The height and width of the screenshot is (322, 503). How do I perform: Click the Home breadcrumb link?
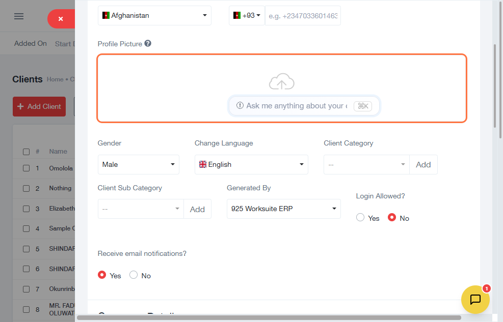[x=55, y=79]
